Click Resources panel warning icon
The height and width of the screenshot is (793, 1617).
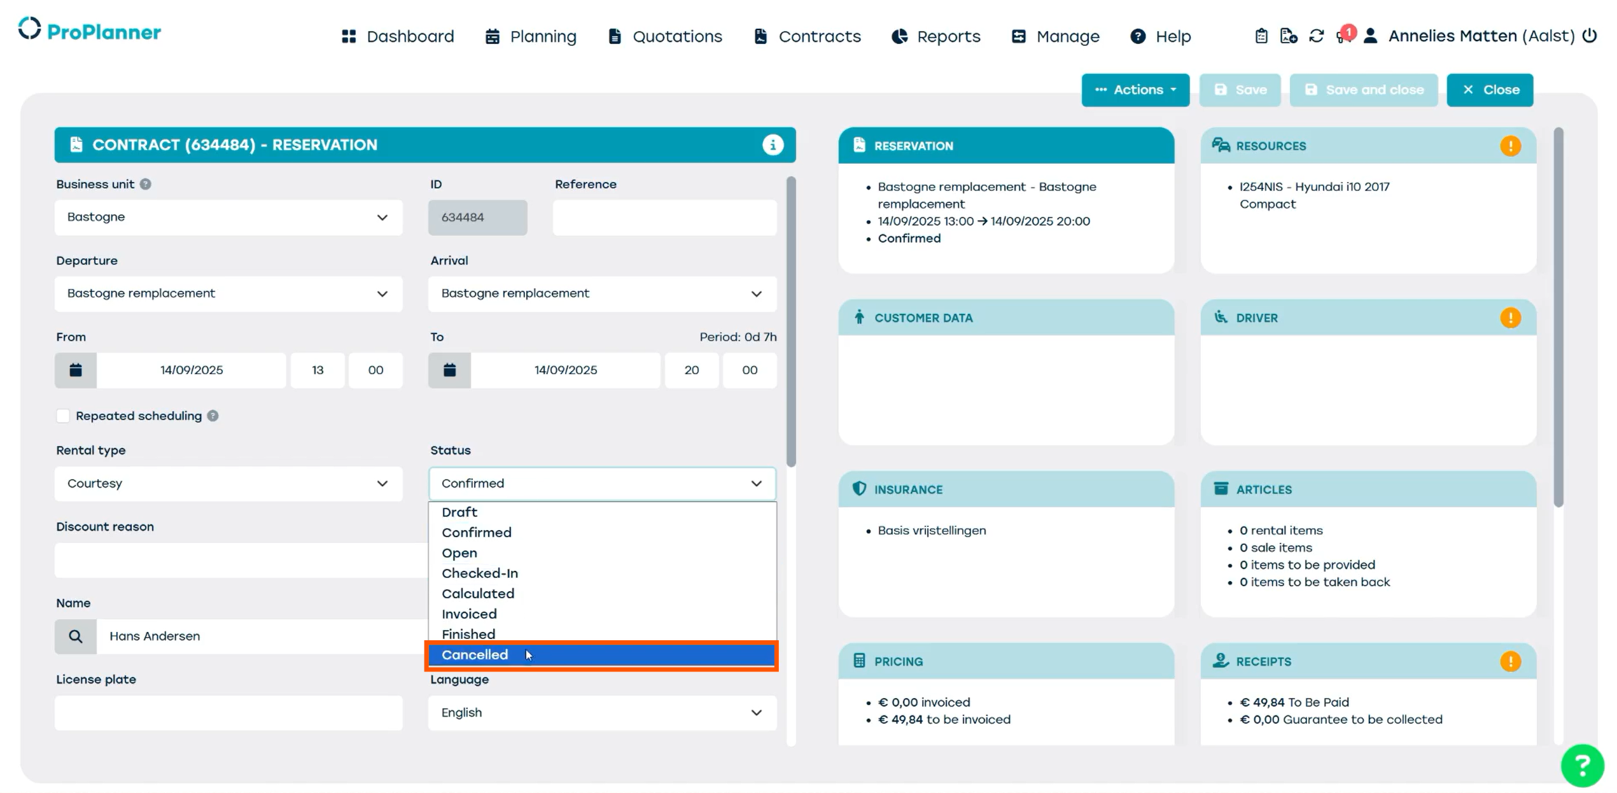coord(1509,146)
